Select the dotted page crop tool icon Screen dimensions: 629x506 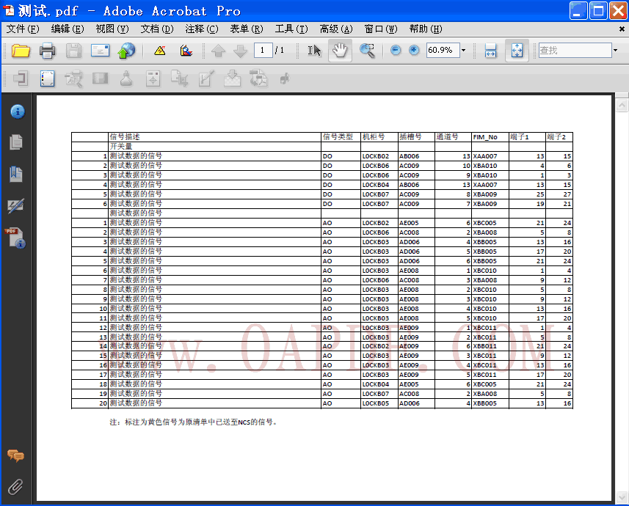click(47, 78)
